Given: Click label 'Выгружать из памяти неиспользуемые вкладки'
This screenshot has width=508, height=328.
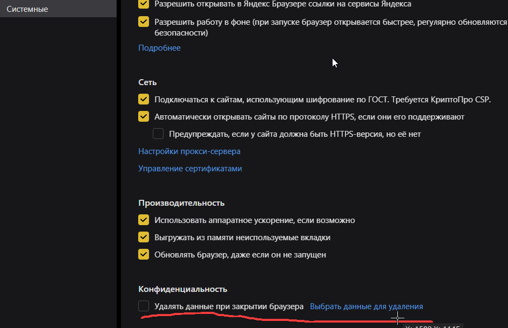Looking at the screenshot, I should [x=242, y=238].
